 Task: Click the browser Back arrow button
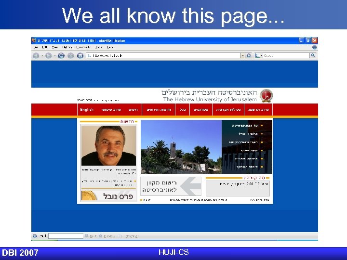click(36, 56)
